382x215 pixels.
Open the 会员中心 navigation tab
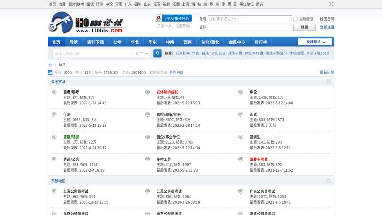coord(237,42)
